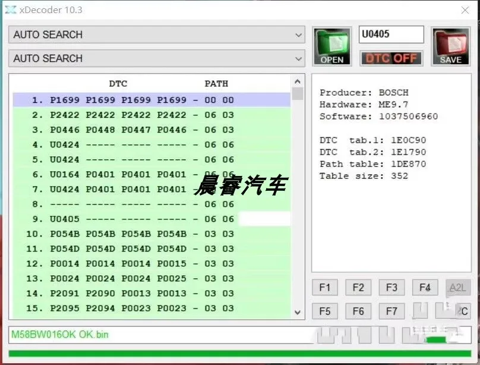480x365 pixels.
Task: Click the Path table: 1DE870 line
Action: (373, 164)
